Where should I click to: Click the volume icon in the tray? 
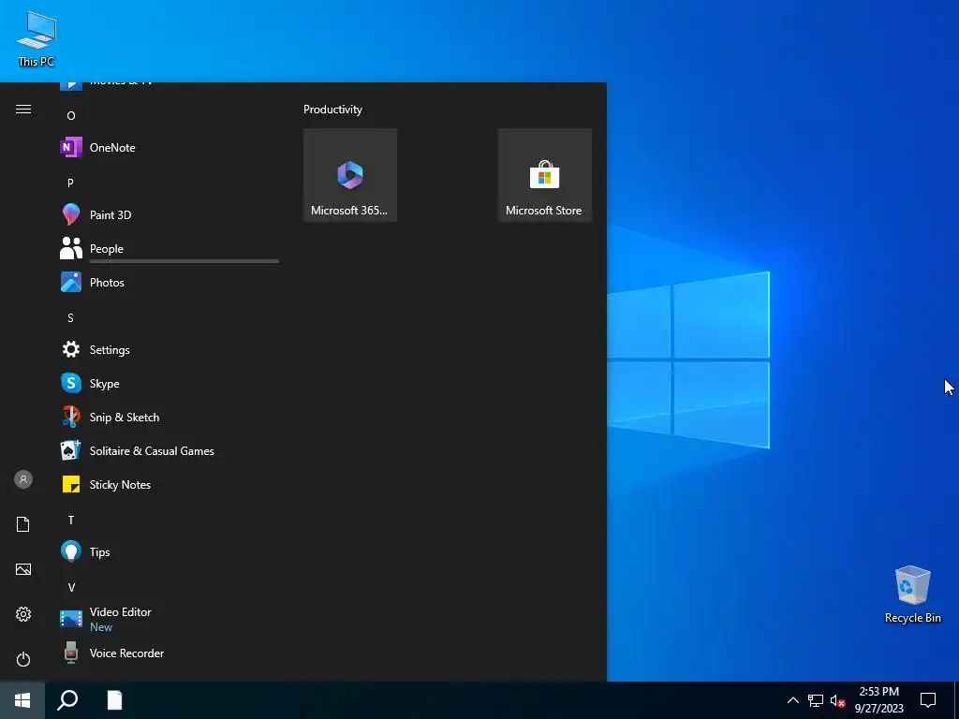click(837, 700)
